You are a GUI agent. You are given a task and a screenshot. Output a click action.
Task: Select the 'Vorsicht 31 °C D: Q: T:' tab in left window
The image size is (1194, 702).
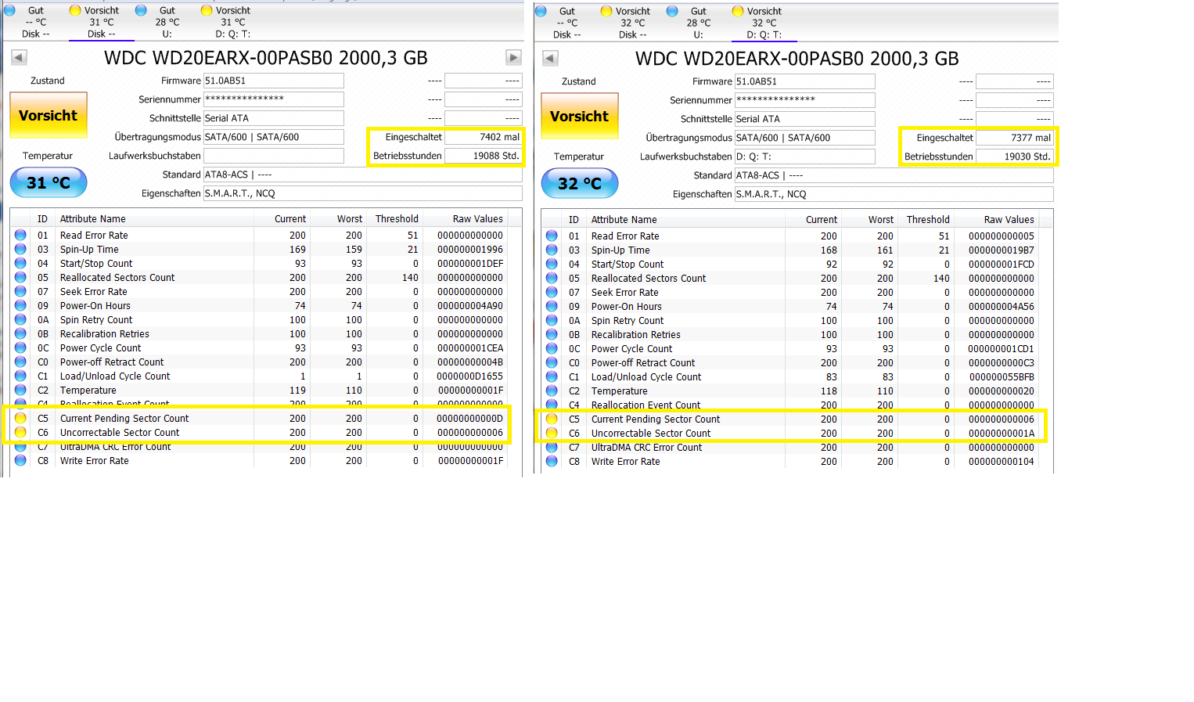[232, 22]
